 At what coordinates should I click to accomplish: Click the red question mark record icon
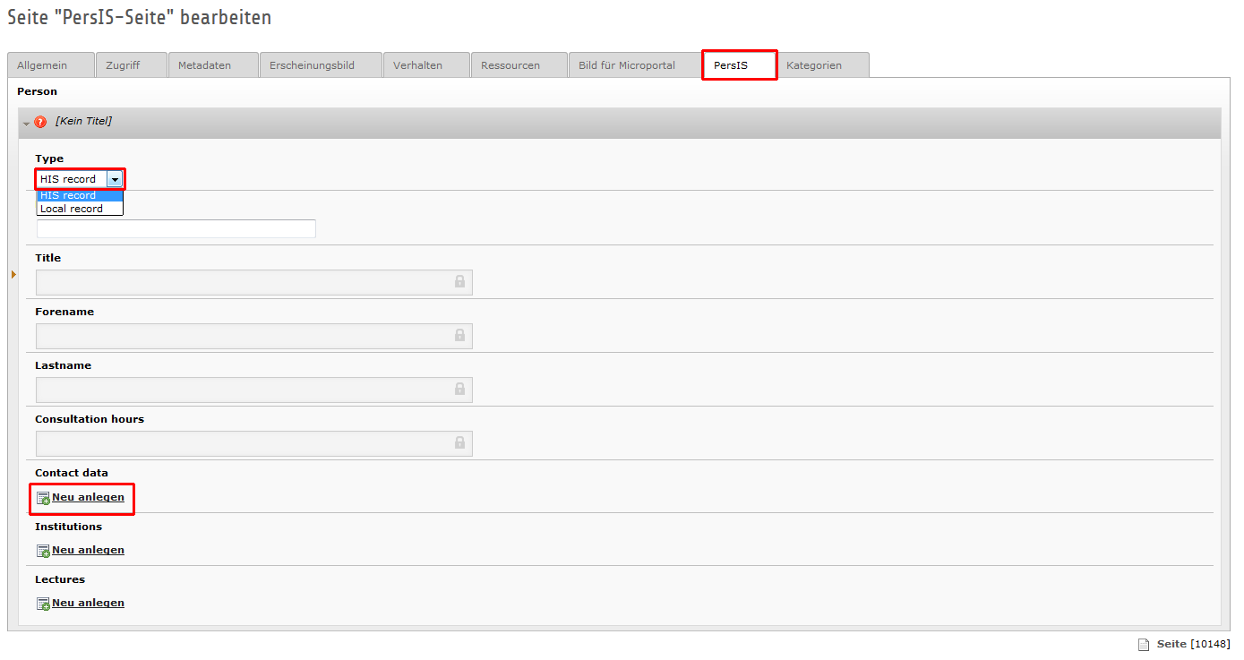(x=40, y=122)
